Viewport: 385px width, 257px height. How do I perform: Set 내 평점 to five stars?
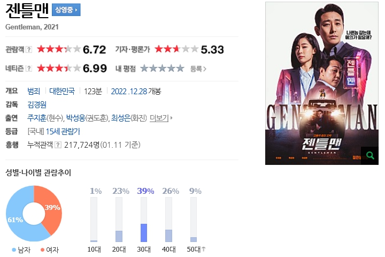(x=180, y=69)
